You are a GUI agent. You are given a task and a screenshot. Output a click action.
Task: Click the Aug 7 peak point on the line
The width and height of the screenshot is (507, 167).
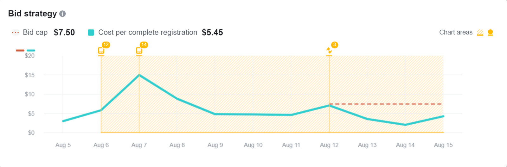pyautogui.click(x=139, y=75)
